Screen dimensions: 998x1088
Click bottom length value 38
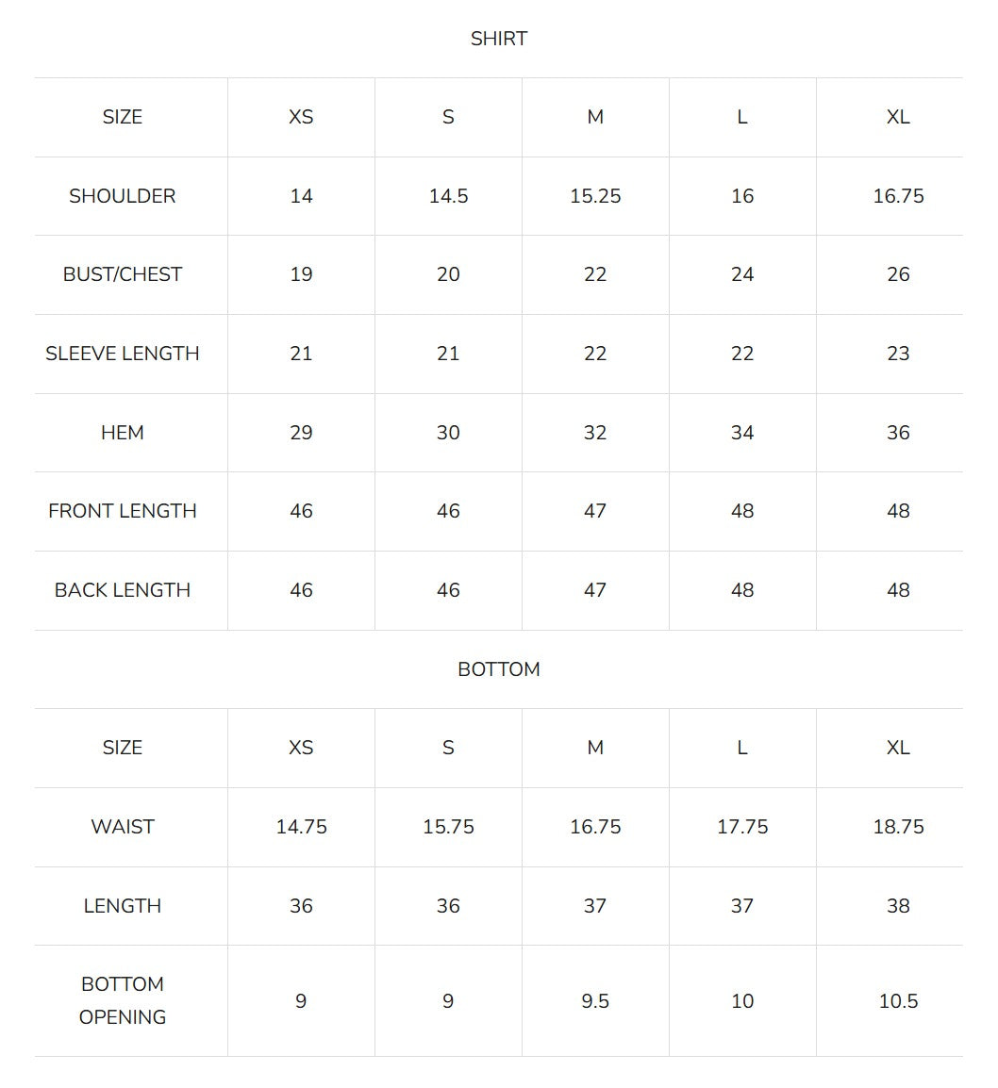(x=898, y=906)
